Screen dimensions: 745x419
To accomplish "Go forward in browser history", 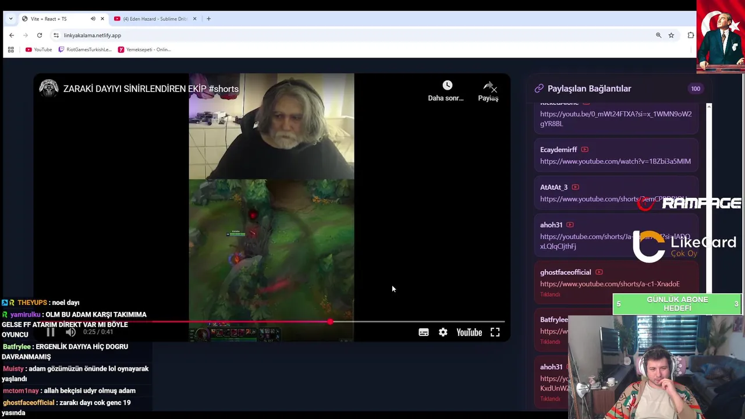I will click(x=25, y=35).
